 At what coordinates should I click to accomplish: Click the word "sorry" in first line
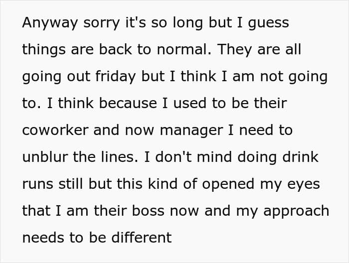102,23
